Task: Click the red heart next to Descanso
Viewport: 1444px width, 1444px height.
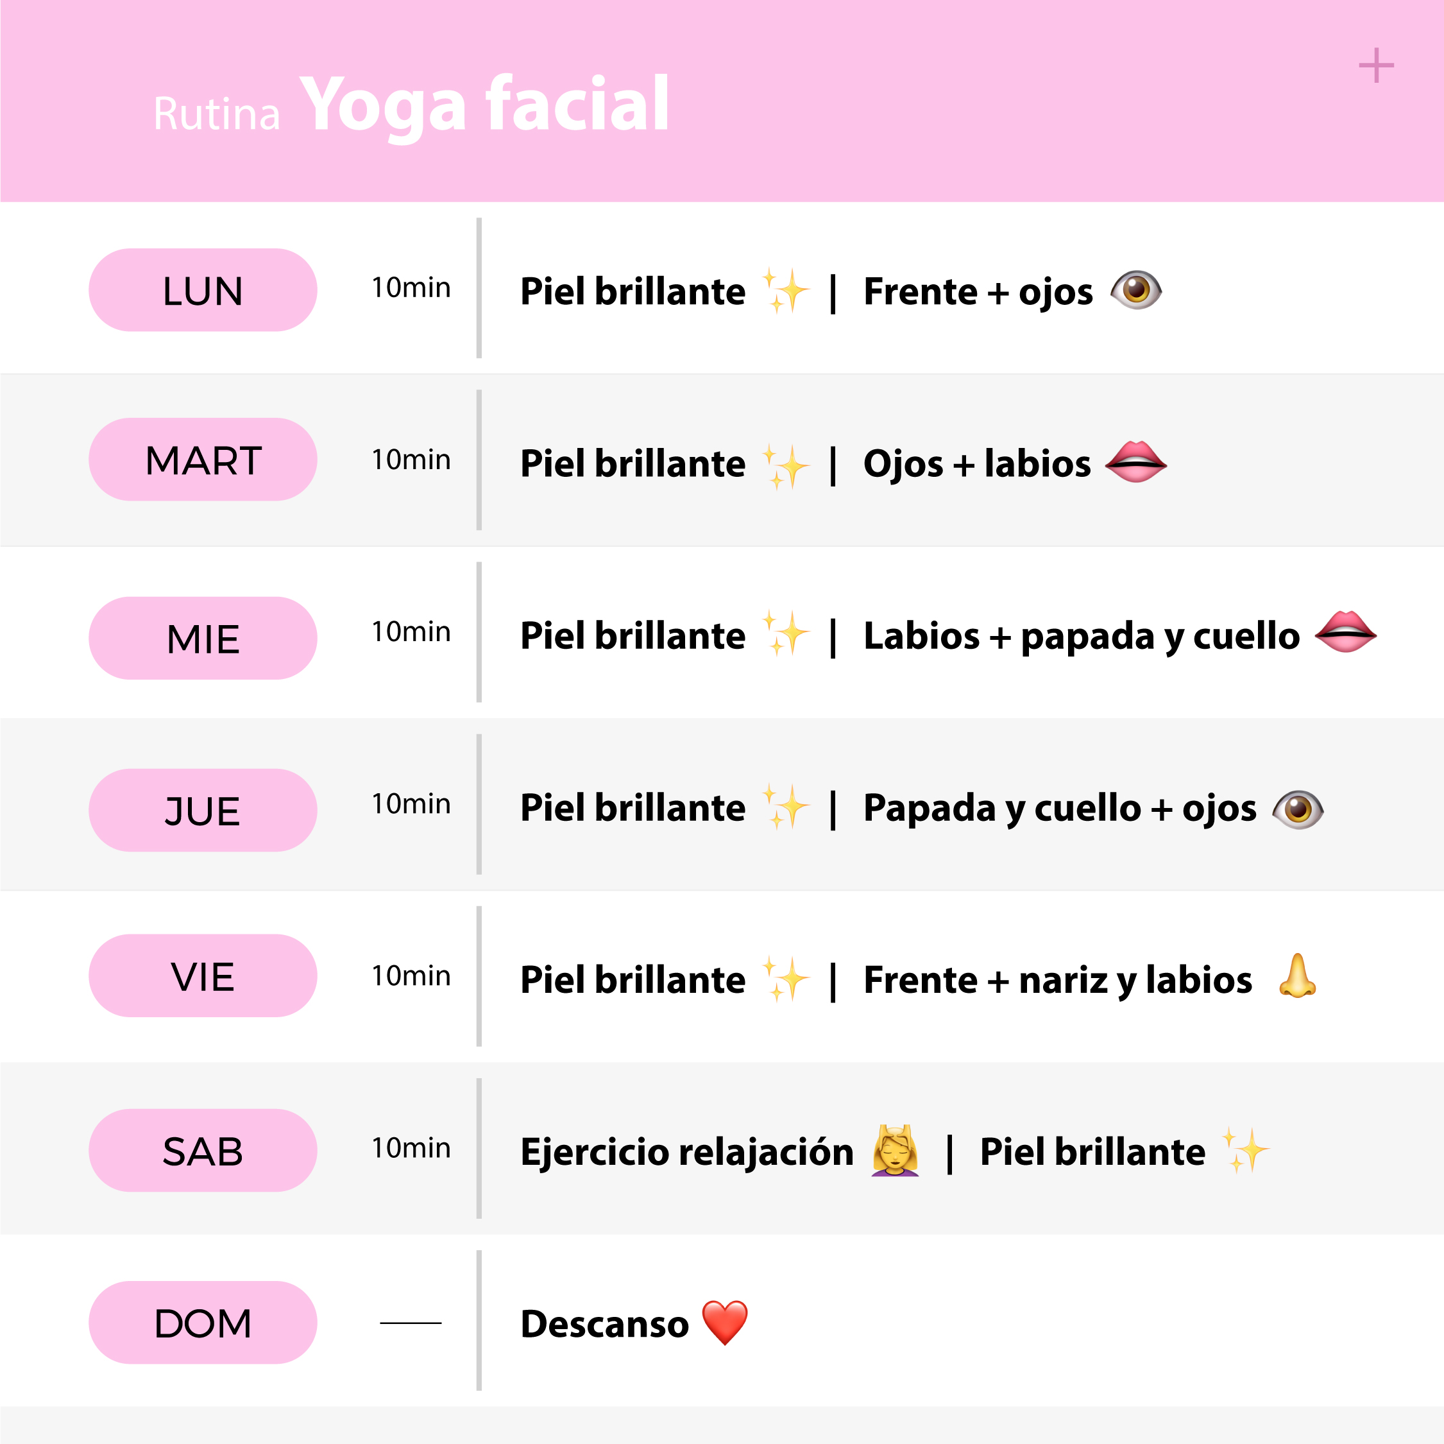Action: tap(725, 1322)
